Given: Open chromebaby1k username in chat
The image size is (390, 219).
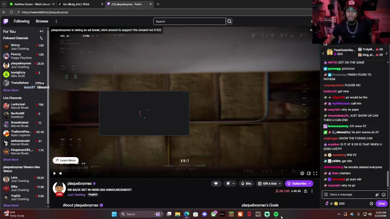Looking at the screenshot, I should (338, 116).
